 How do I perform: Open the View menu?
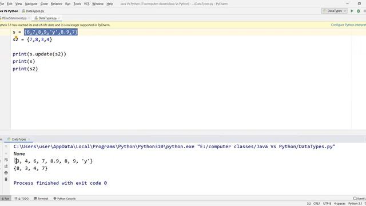18,4
